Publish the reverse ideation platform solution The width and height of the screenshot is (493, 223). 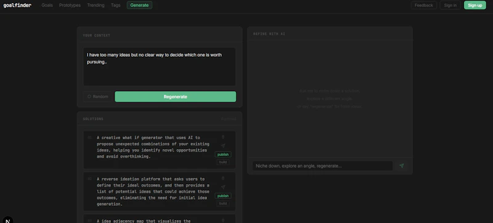[x=223, y=196]
